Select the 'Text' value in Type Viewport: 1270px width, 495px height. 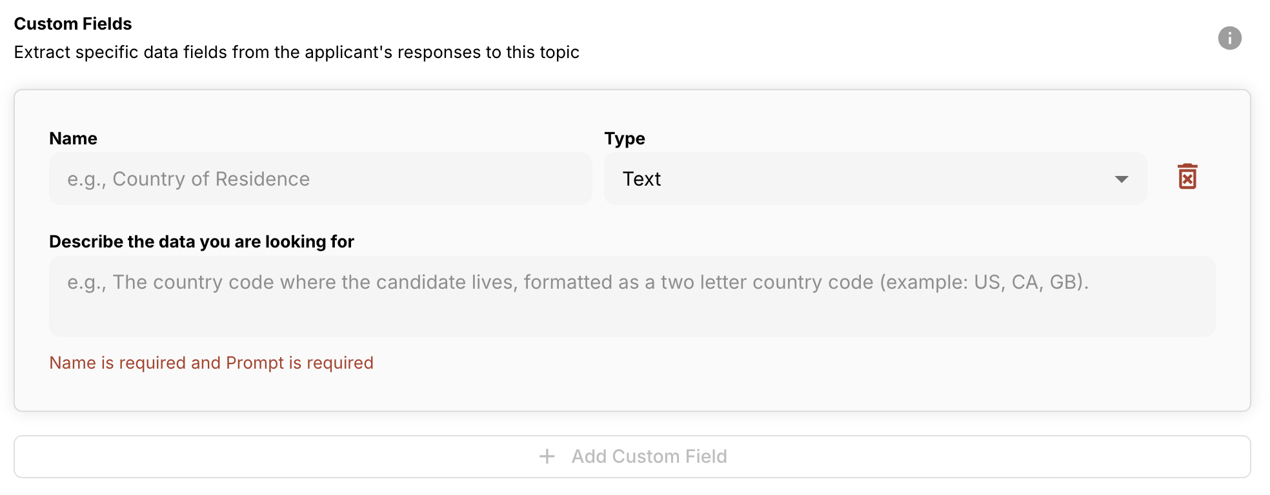(x=641, y=179)
